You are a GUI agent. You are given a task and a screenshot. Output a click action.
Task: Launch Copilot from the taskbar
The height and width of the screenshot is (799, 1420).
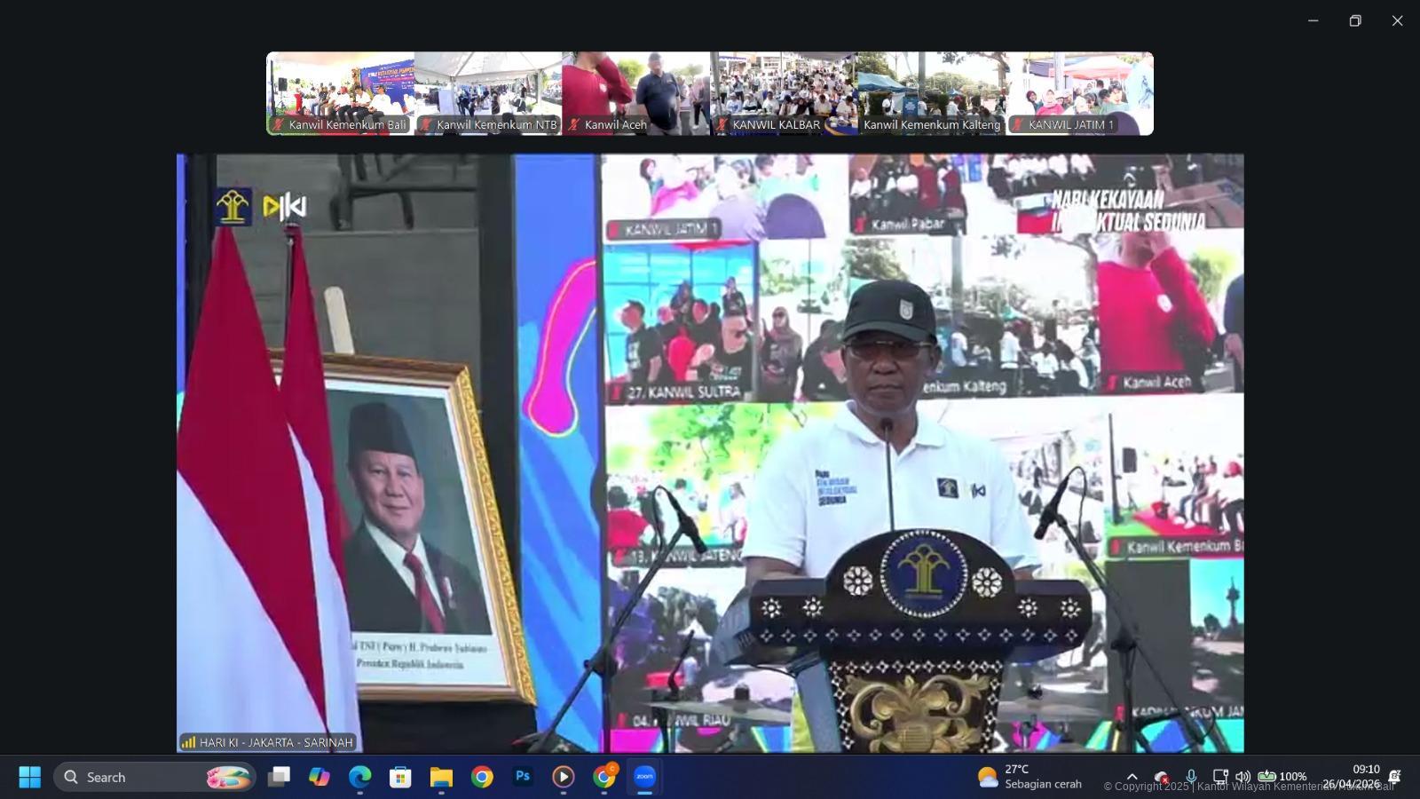[x=319, y=777]
